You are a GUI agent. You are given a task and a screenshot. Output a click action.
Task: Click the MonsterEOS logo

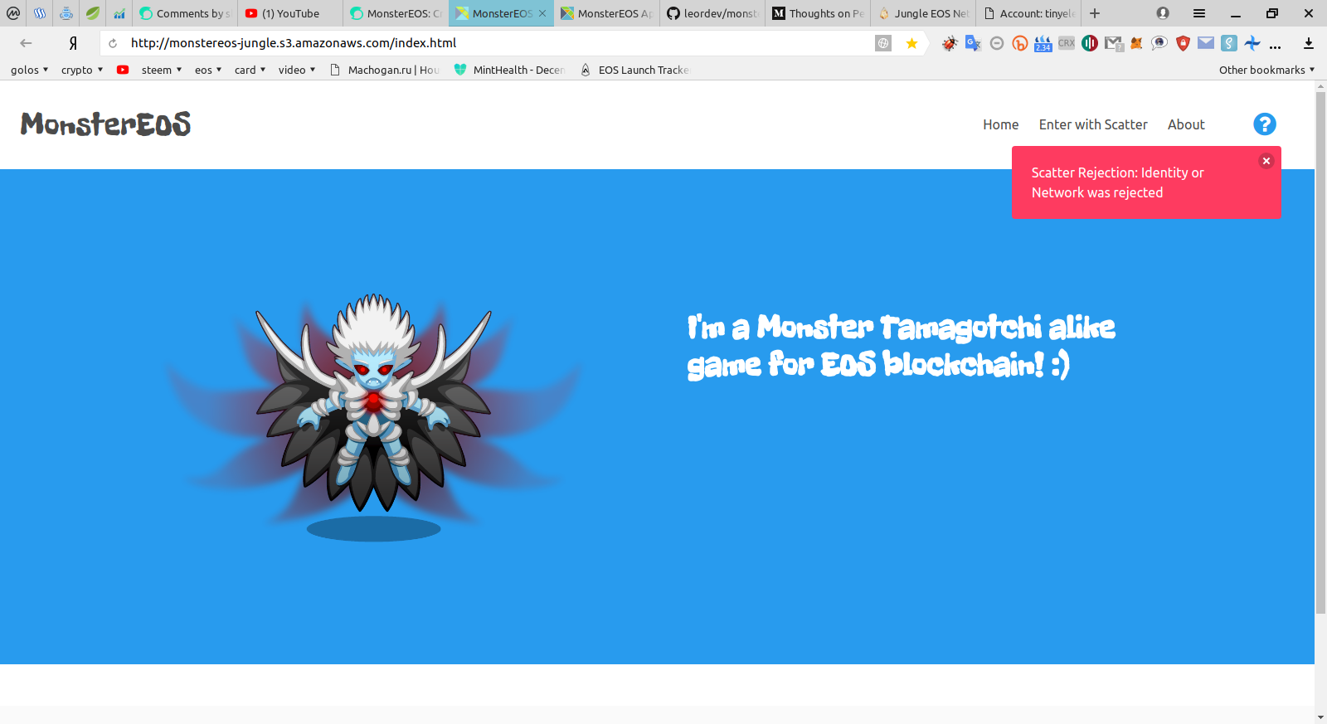point(105,124)
